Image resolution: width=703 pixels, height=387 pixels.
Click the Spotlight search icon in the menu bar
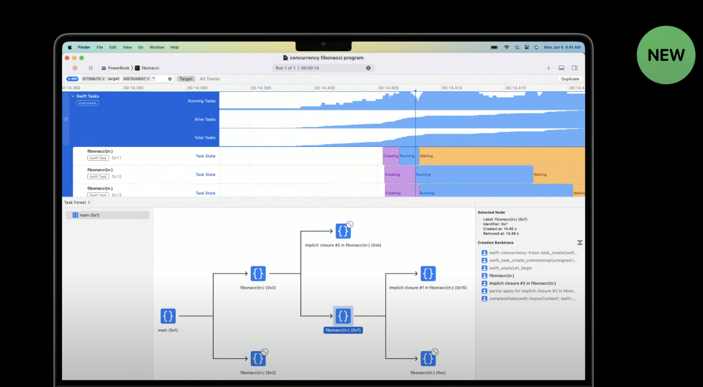click(517, 47)
